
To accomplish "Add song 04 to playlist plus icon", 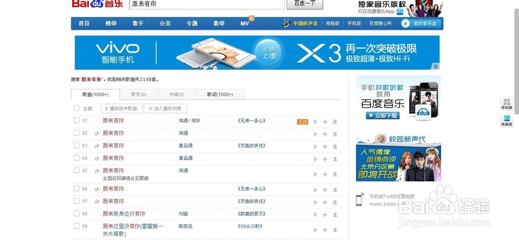I will (x=325, y=159).
